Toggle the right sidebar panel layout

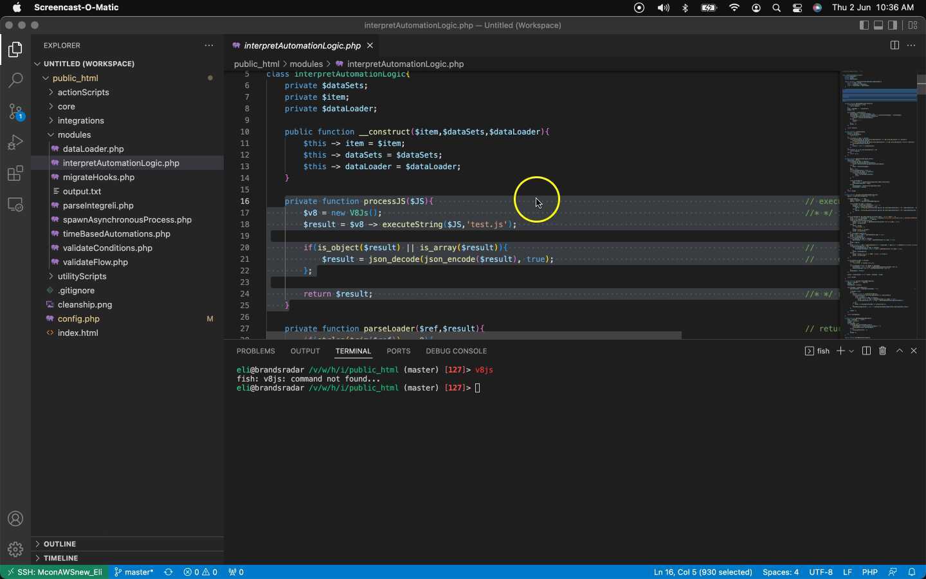[x=892, y=26]
